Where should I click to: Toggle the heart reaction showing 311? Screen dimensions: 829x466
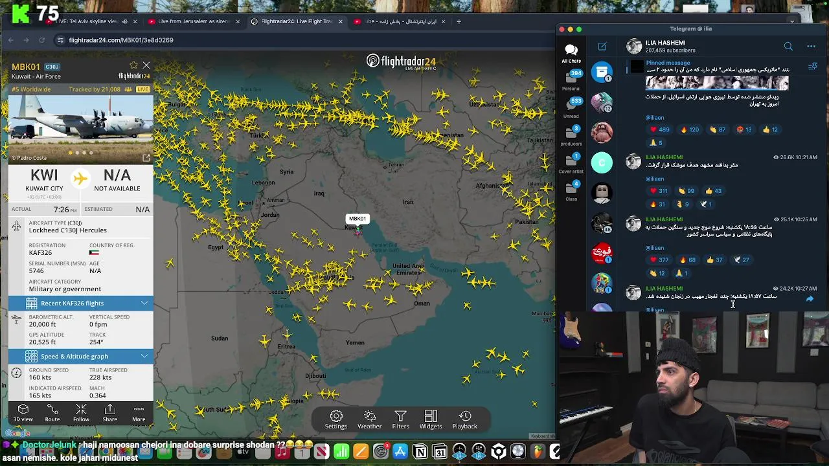click(659, 191)
